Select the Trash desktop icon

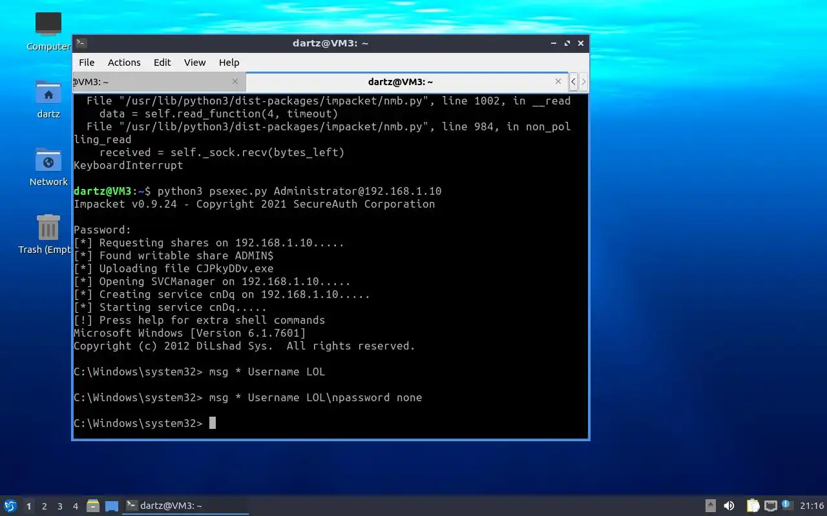[x=46, y=234]
